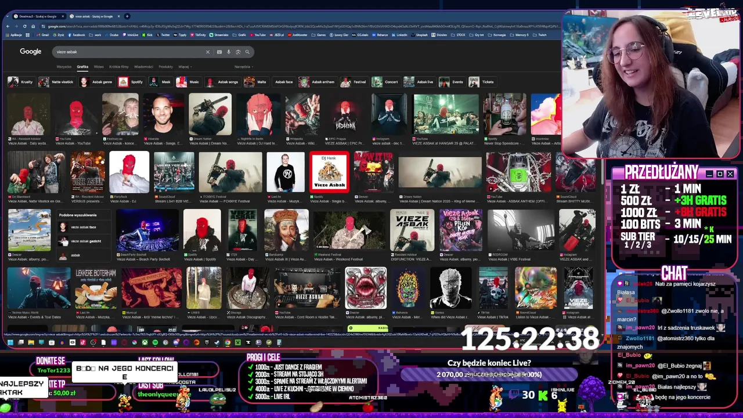
Task: Switch to the Wiadomości results tab
Action: tap(143, 67)
